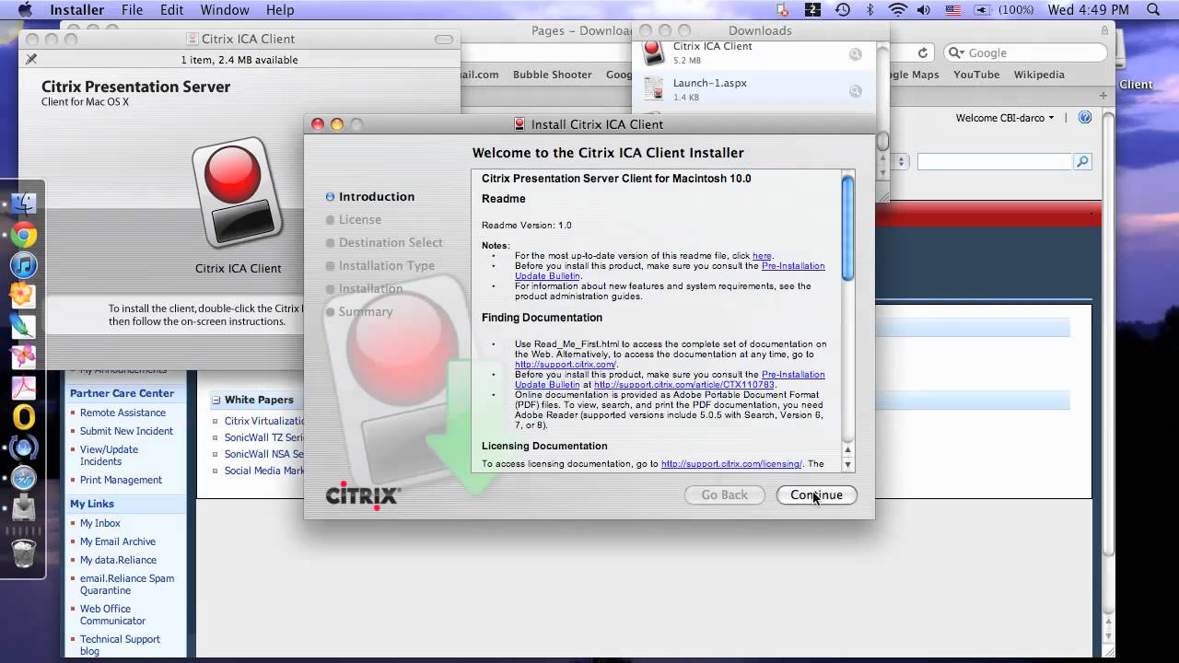Open the Trash in the Dock
The height and width of the screenshot is (663, 1179).
(x=23, y=552)
